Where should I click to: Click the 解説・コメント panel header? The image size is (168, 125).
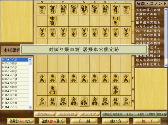pos(152,4)
